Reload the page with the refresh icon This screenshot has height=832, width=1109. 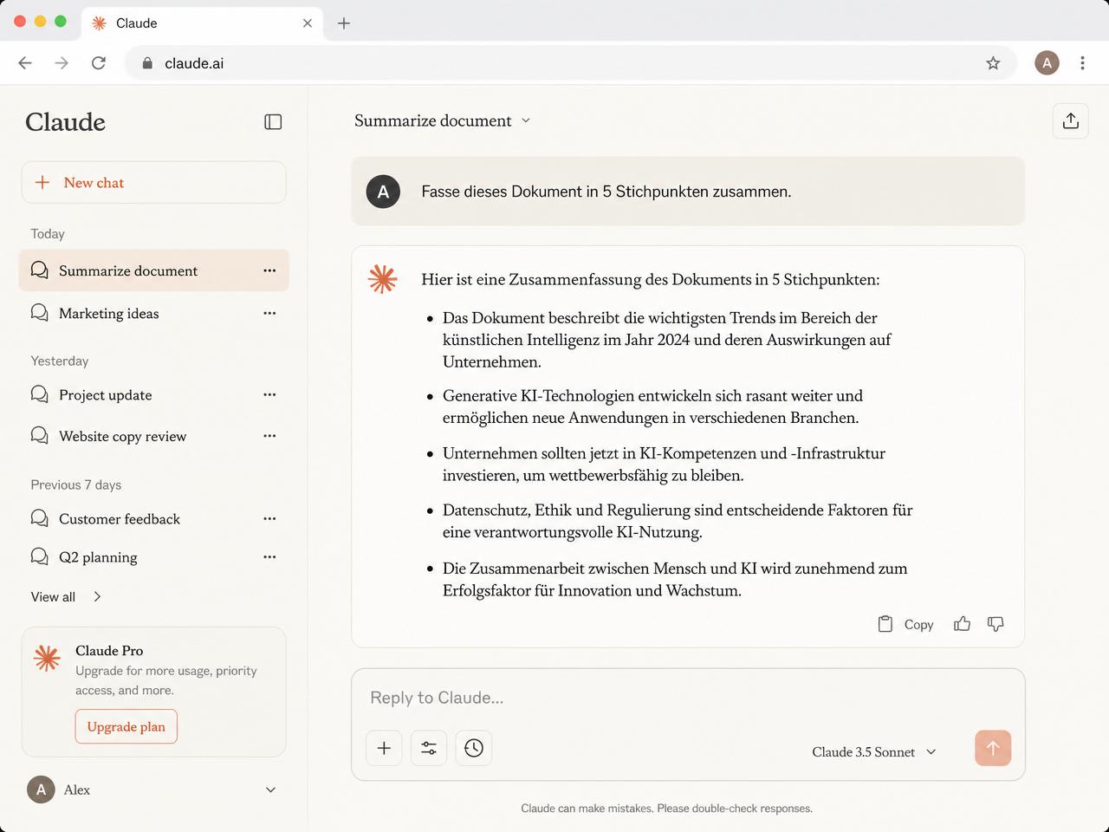(99, 63)
